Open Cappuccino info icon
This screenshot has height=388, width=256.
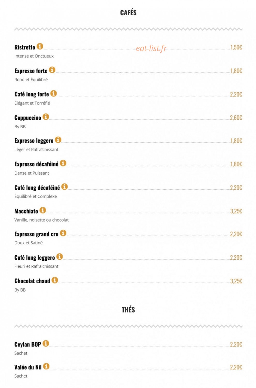click(x=46, y=117)
